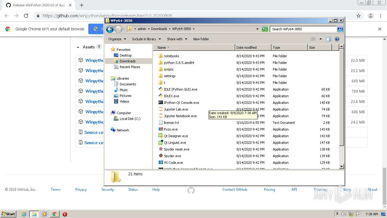This screenshot has height=218, width=387.
Task: Select the IPython Qt Console.exe icon
Action: click(x=161, y=103)
